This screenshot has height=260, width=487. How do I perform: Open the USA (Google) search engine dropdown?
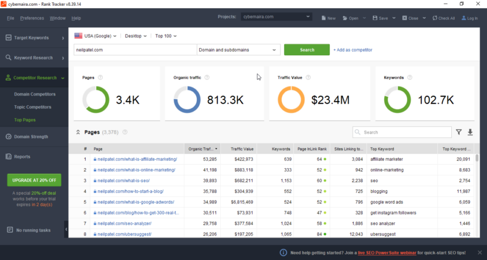(96, 36)
